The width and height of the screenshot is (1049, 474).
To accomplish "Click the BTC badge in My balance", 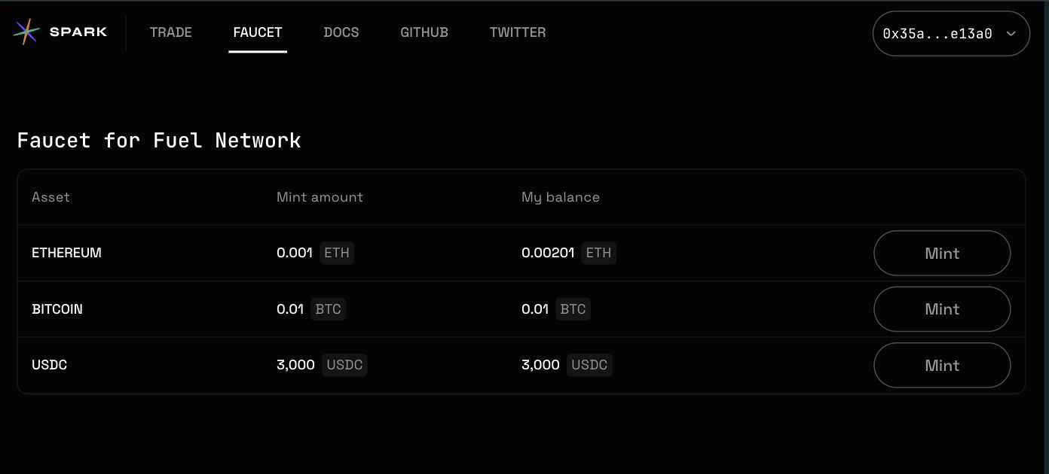I will [x=573, y=309].
